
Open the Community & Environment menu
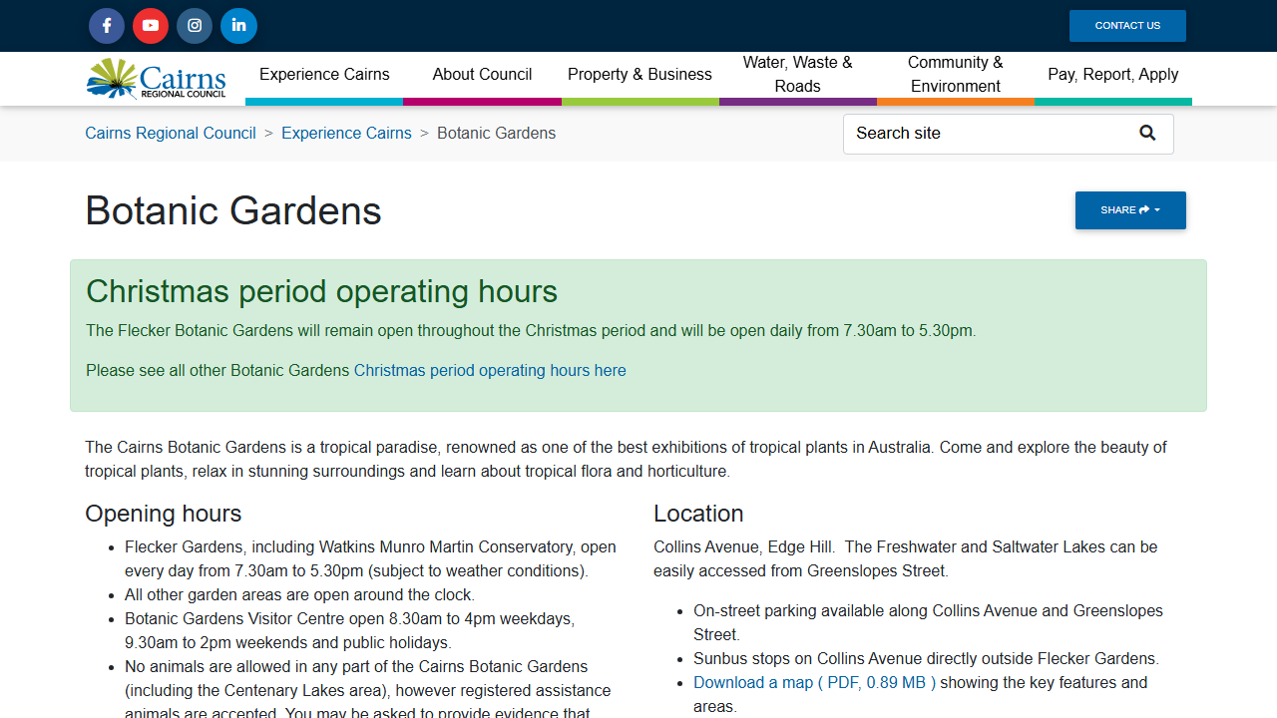955,75
